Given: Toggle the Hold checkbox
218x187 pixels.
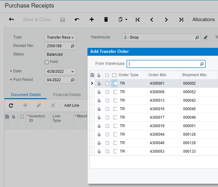Looking at the screenshot, I should click(47, 62).
